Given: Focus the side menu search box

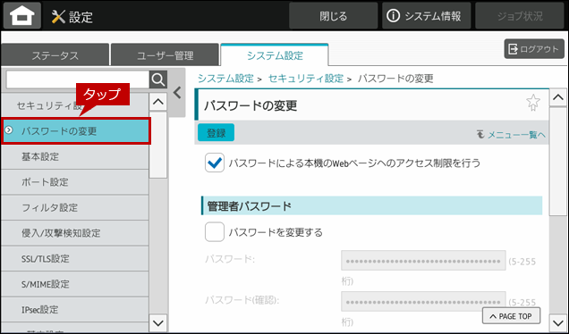Looking at the screenshot, I should tap(78, 79).
